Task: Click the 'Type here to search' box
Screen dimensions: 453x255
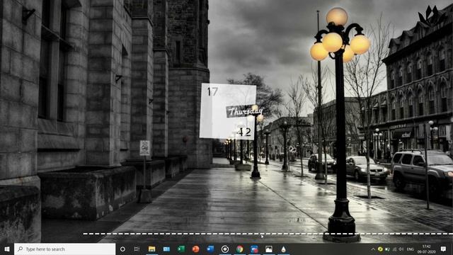Action: pos(64,249)
